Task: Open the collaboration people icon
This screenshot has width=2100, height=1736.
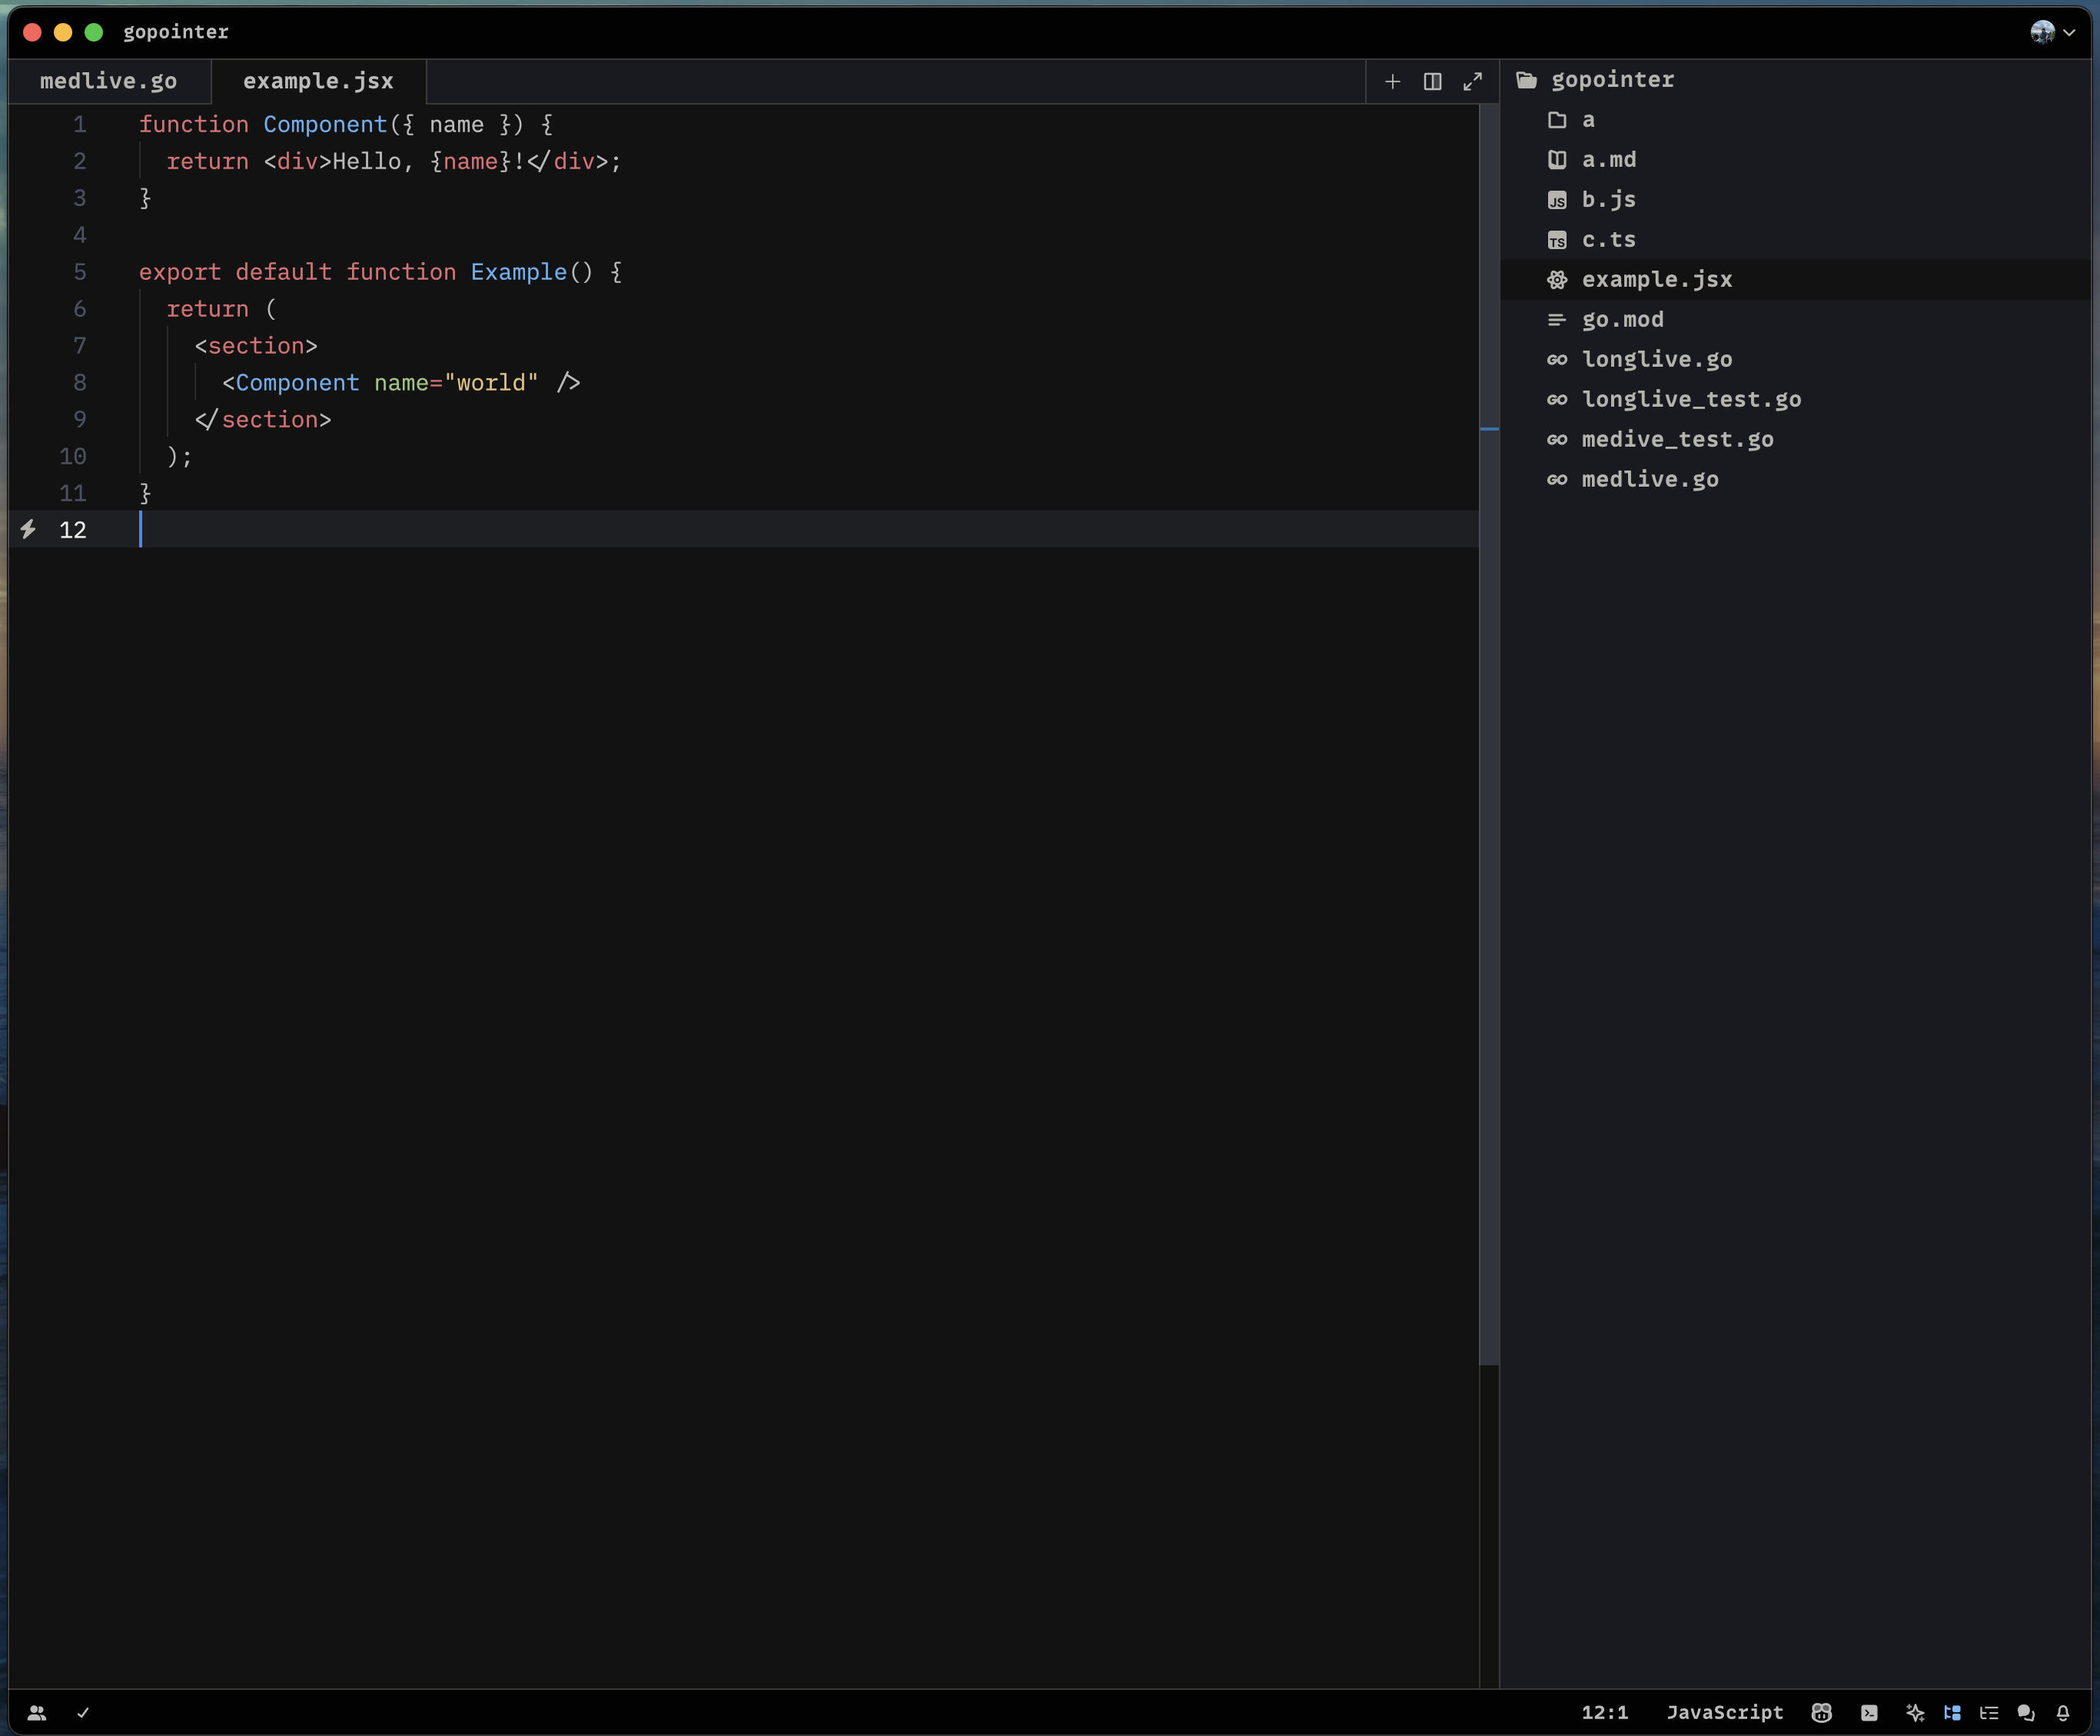Action: [x=37, y=1713]
